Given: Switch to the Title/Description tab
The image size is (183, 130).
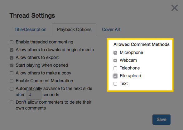Looking at the screenshot, I should [x=30, y=29].
